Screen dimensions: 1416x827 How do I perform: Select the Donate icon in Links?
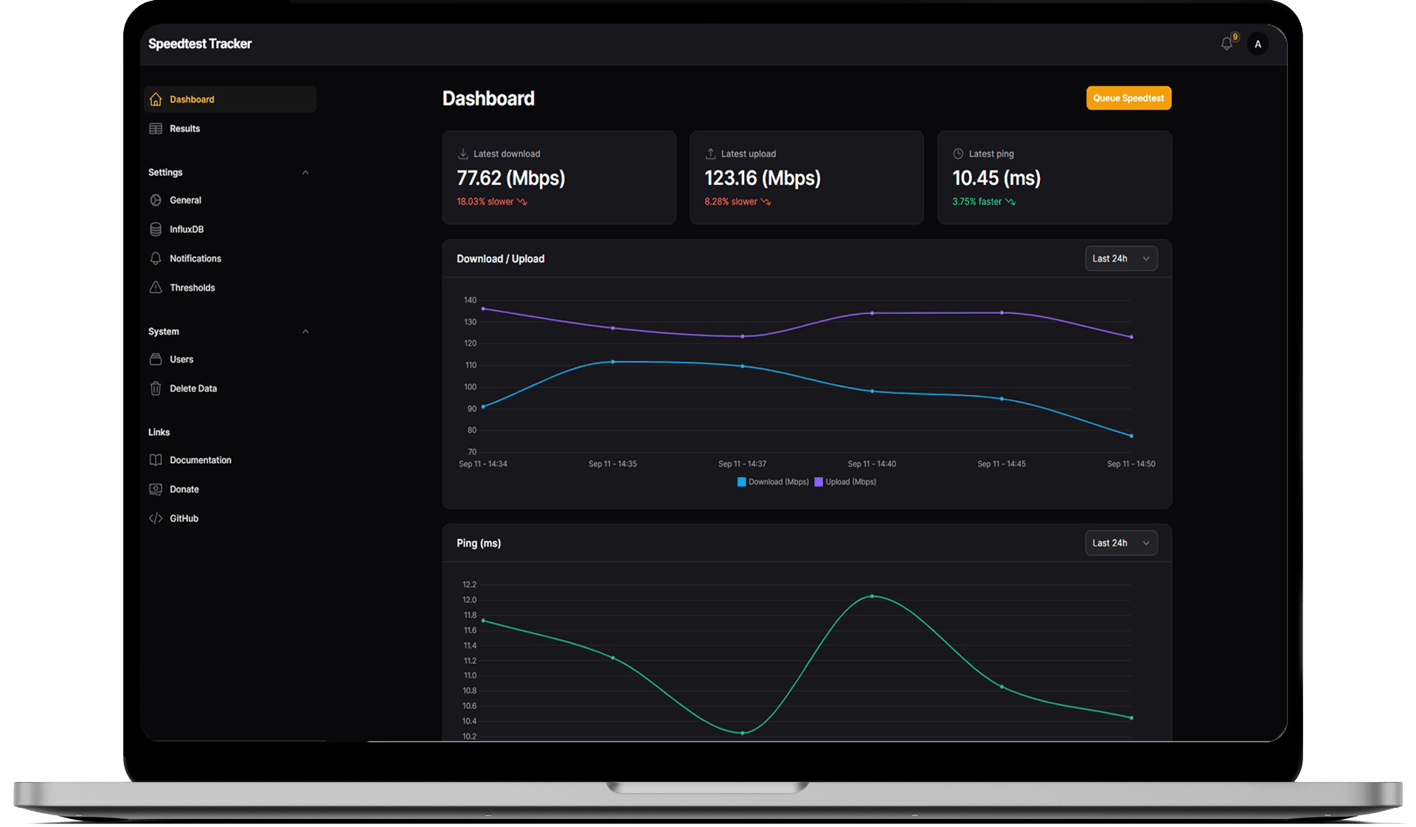coord(155,489)
